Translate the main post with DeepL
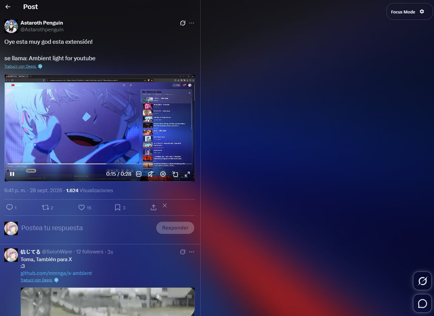 click(x=20, y=67)
